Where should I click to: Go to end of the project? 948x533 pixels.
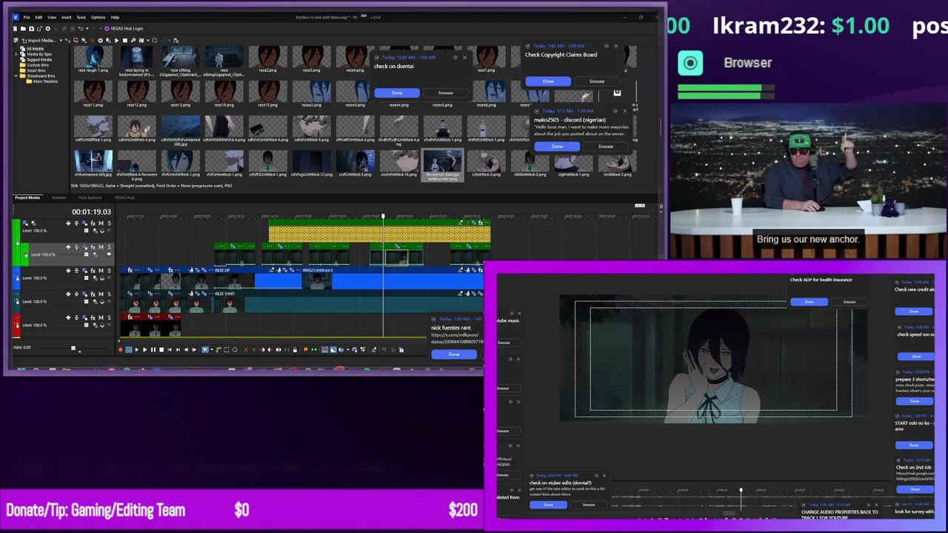[178, 349]
